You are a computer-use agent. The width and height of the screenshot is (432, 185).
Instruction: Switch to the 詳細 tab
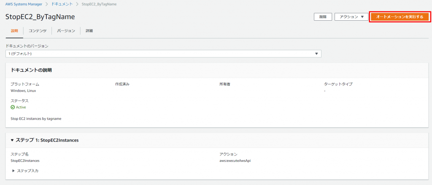89,31
